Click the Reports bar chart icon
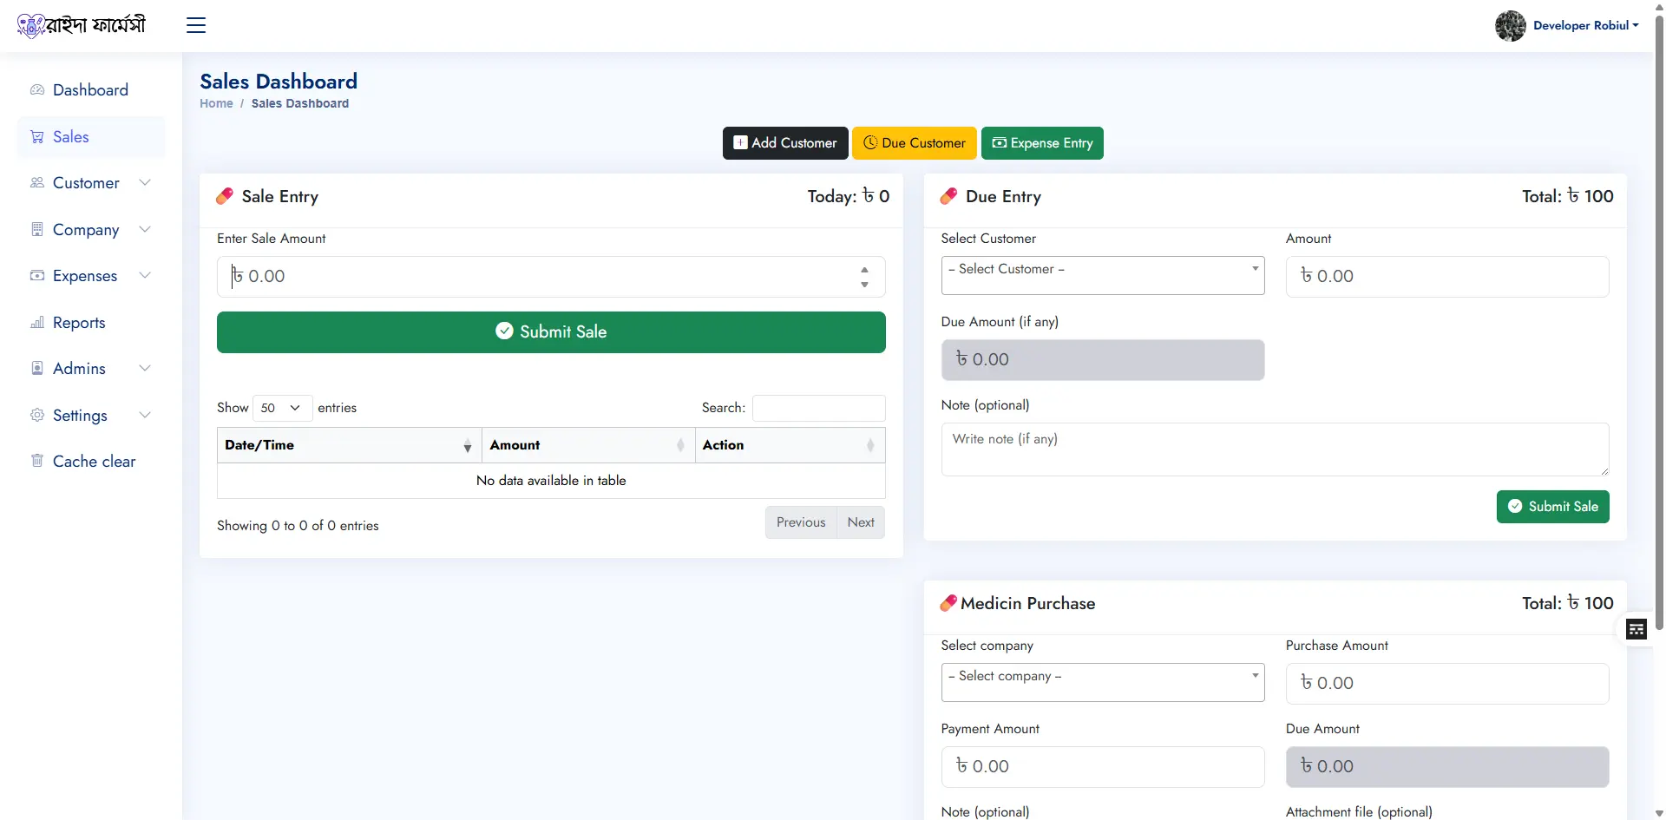 click(x=37, y=323)
